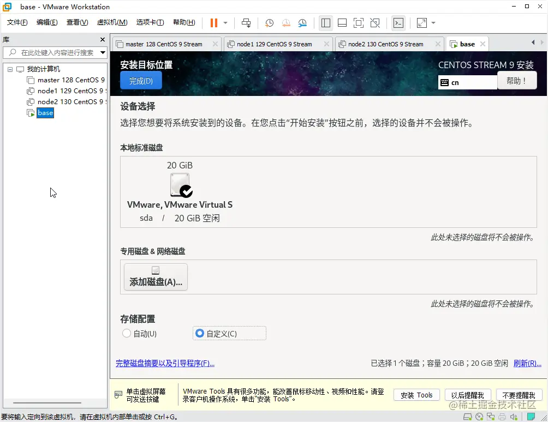Click the enter full screen icon
The image size is (548, 422).
359,23
